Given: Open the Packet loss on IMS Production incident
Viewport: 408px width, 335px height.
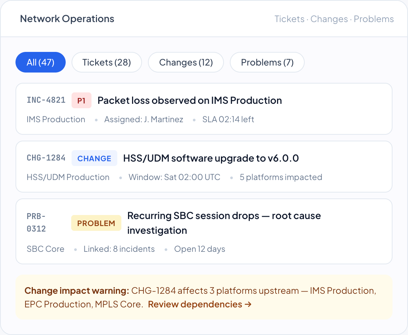Looking at the screenshot, I should coord(190,100).
